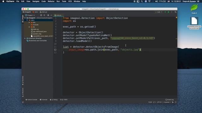The height and width of the screenshot is (113, 202).
Task: Select pyvenv.cfg in the project tree
Action: tap(36, 34)
